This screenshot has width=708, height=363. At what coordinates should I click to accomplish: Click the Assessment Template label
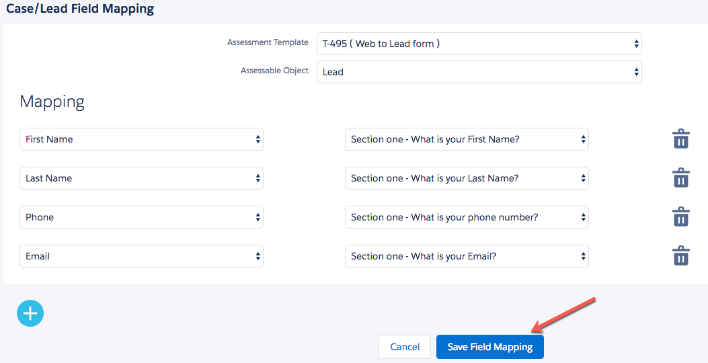(x=268, y=42)
